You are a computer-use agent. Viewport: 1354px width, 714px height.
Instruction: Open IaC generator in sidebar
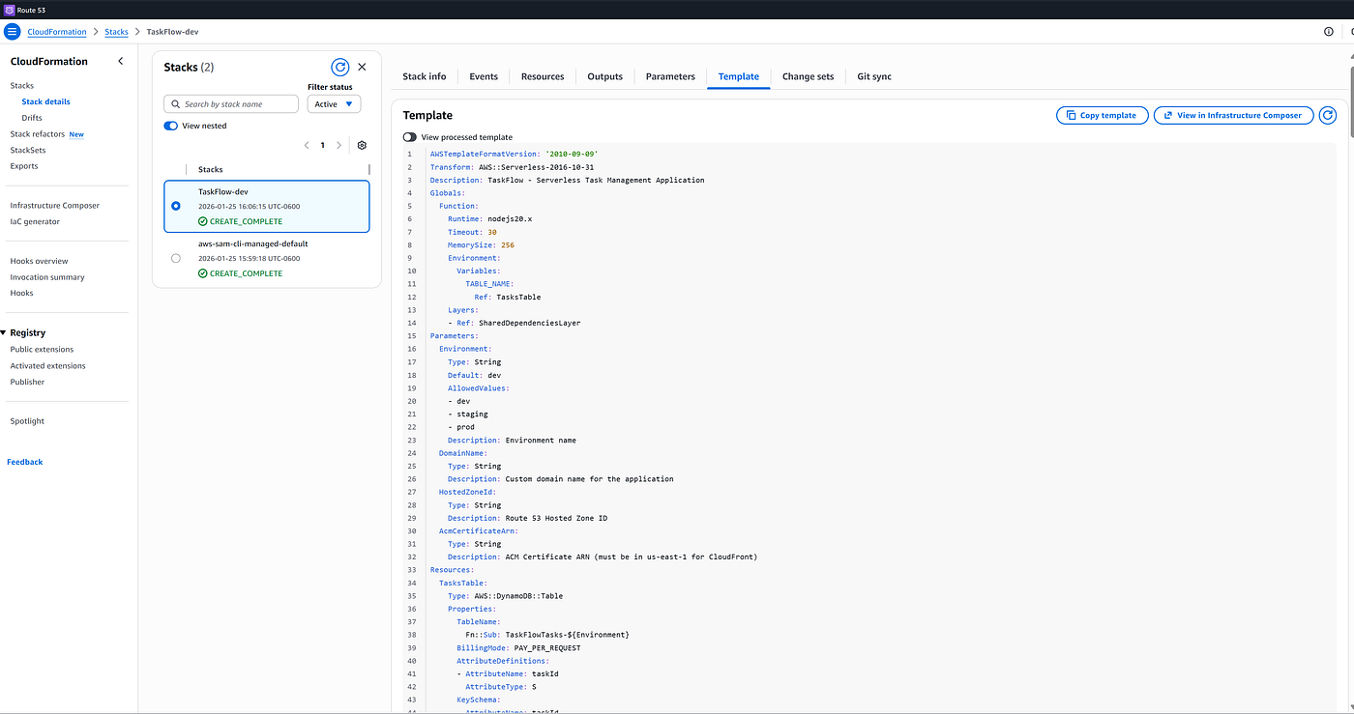point(35,221)
